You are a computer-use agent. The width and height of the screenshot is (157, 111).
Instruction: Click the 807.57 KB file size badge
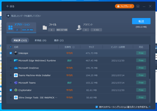(x=62, y=30)
